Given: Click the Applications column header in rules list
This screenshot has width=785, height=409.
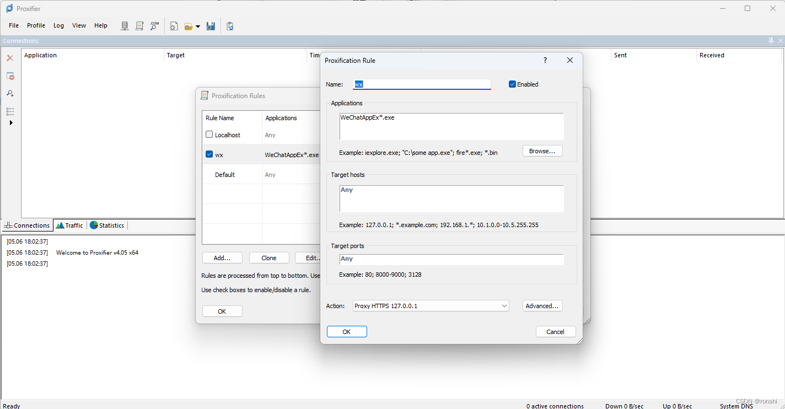Looking at the screenshot, I should click(x=291, y=118).
